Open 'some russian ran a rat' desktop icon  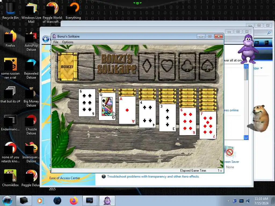tap(10, 69)
